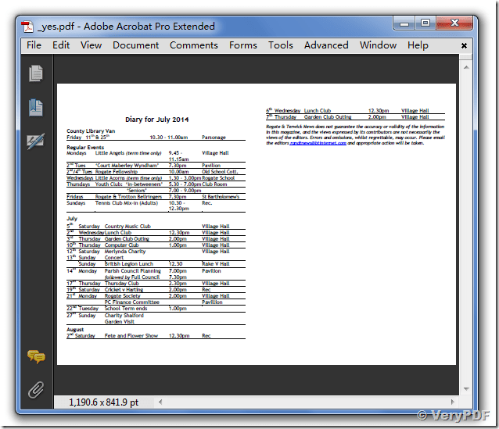499x429 pixels.
Task: Click 'Cricket v Harting' entry
Action: pos(124,290)
